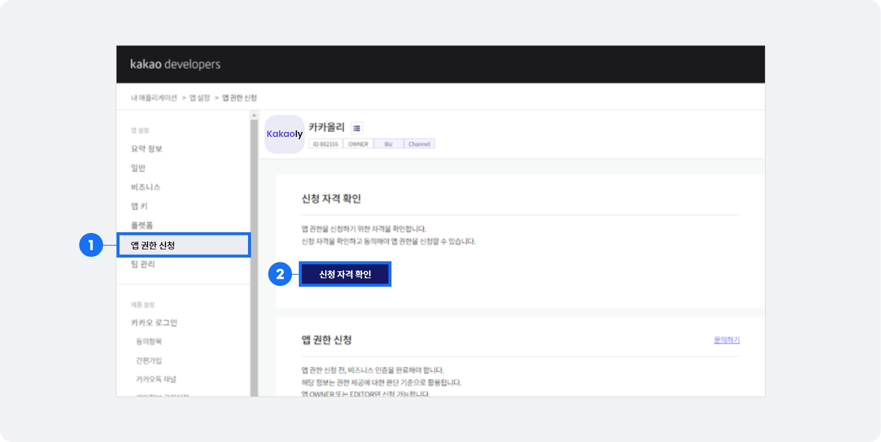Image resolution: width=881 pixels, height=442 pixels.
Task: Click the 앱 권한 신청 section heading
Action: [327, 340]
